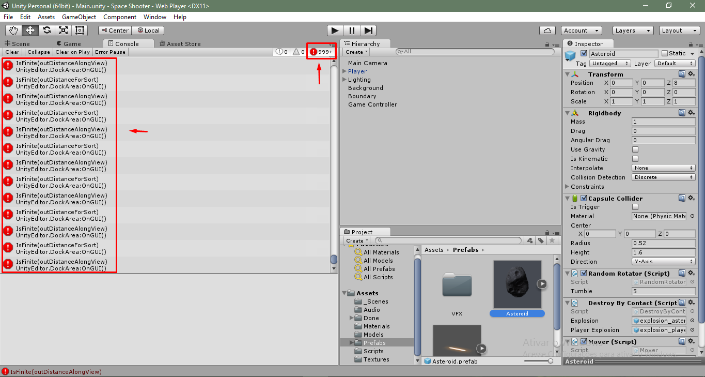Open Mover script gear menu
The image size is (705, 377).
[x=691, y=342]
